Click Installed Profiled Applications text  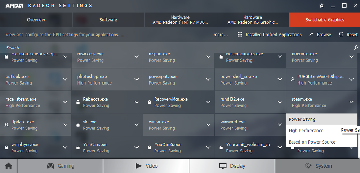[274, 35]
